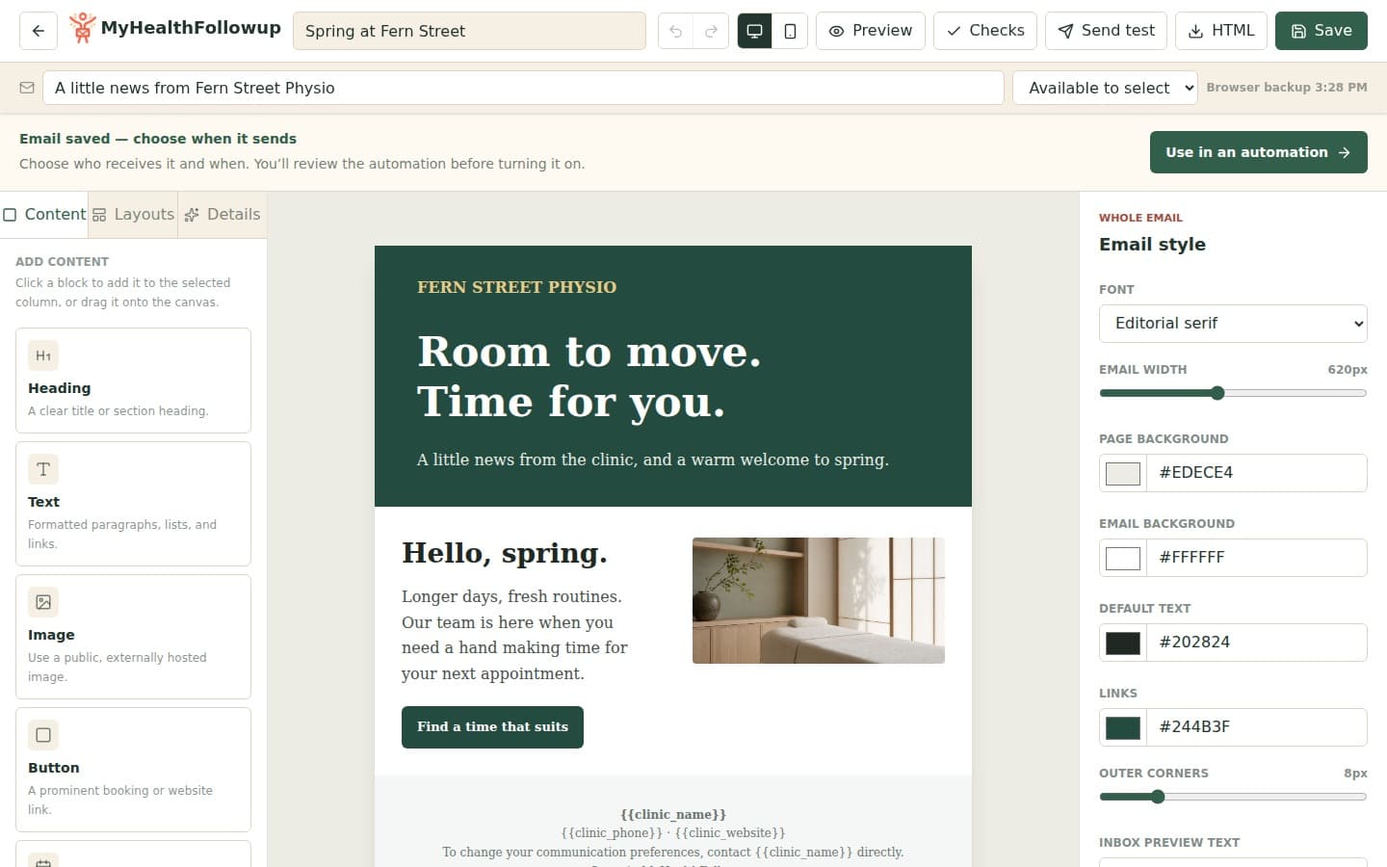Click the envelope icon beside subject

click(x=27, y=88)
